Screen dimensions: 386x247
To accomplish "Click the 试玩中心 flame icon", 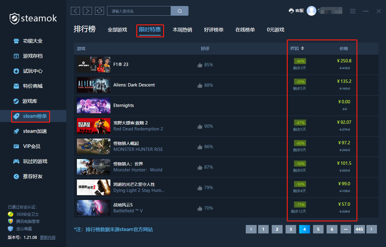I will coord(16,71).
